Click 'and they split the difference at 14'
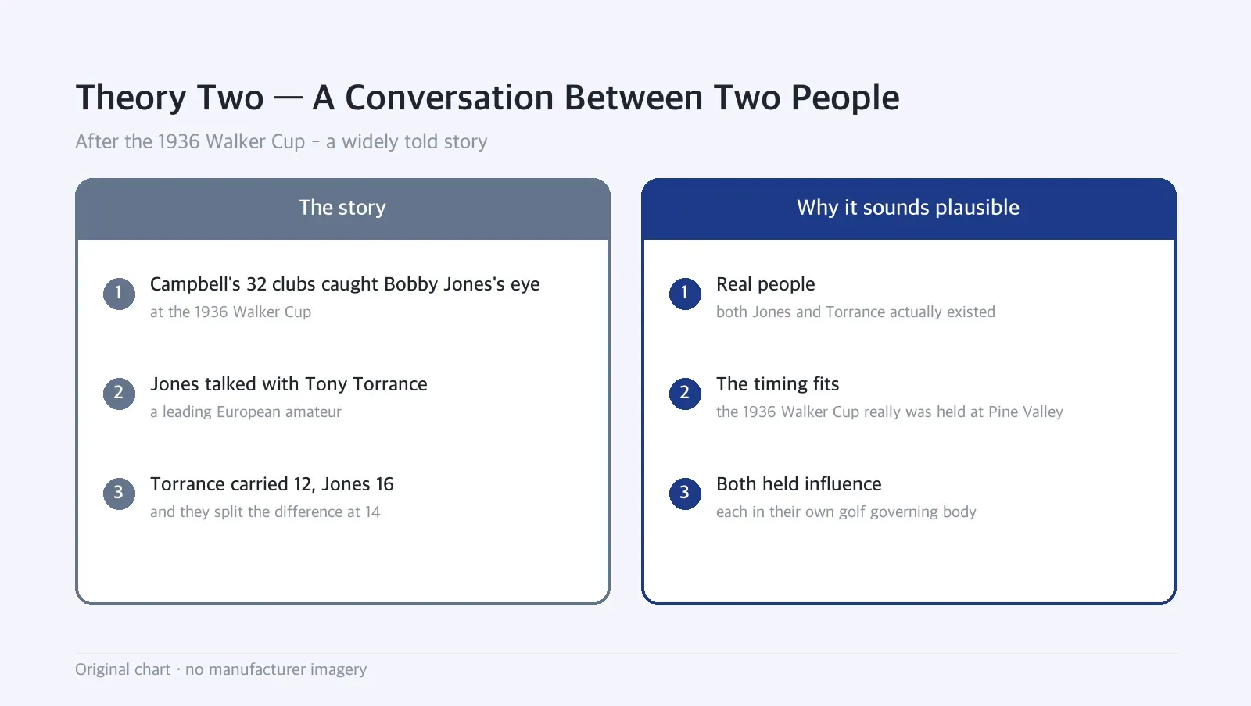1251x706 pixels. [265, 512]
